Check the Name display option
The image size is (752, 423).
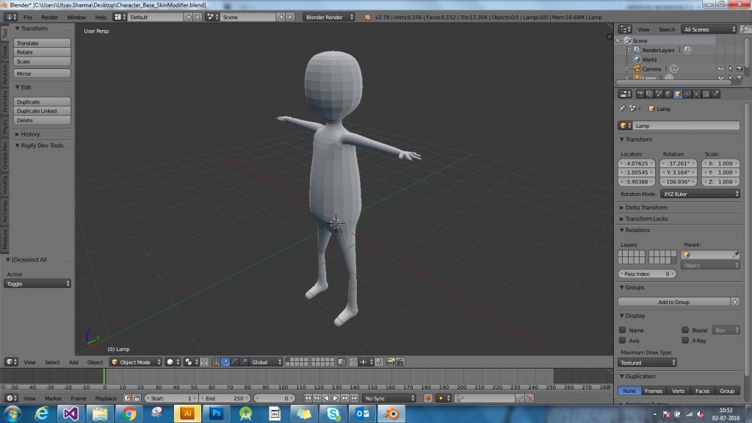[x=621, y=330]
